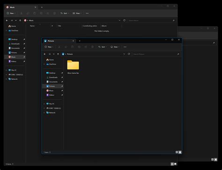Close the Pictures tab

[x=73, y=41]
